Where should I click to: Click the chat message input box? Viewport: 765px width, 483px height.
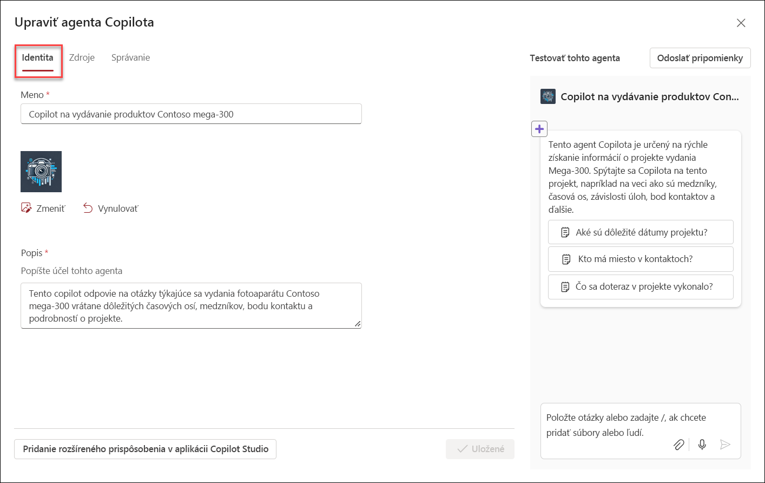[641, 430]
